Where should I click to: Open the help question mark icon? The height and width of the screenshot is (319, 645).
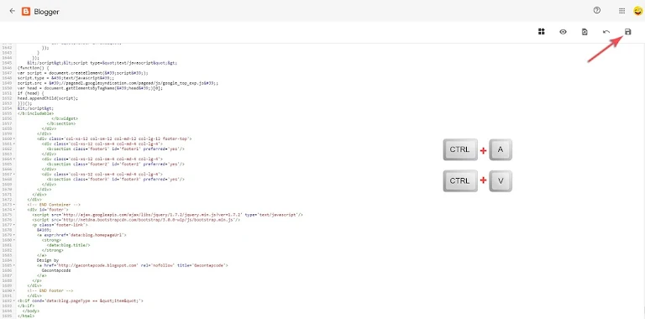tap(597, 11)
